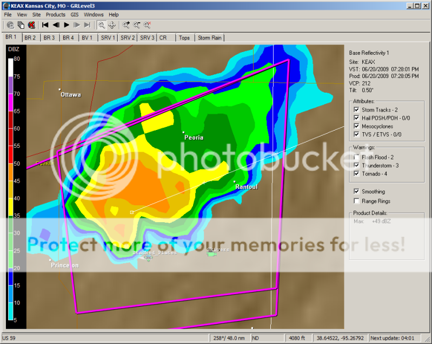
Task: Toggle the Storm Tracks checkbox
Action: coord(356,109)
